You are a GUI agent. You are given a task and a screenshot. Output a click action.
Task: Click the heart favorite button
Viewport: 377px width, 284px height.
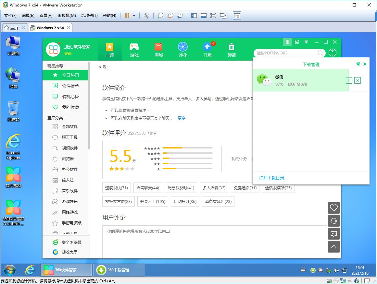click(333, 208)
